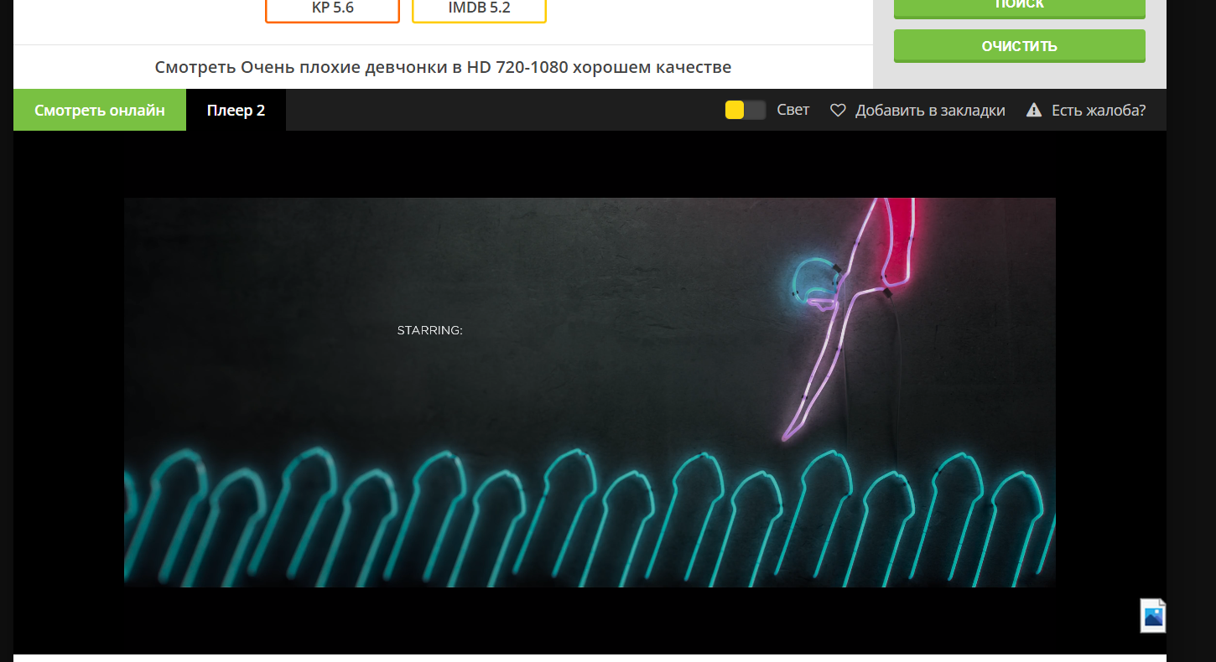Click the ОЧИСТИТЬ clear button
1216x662 pixels.
coord(1019,46)
